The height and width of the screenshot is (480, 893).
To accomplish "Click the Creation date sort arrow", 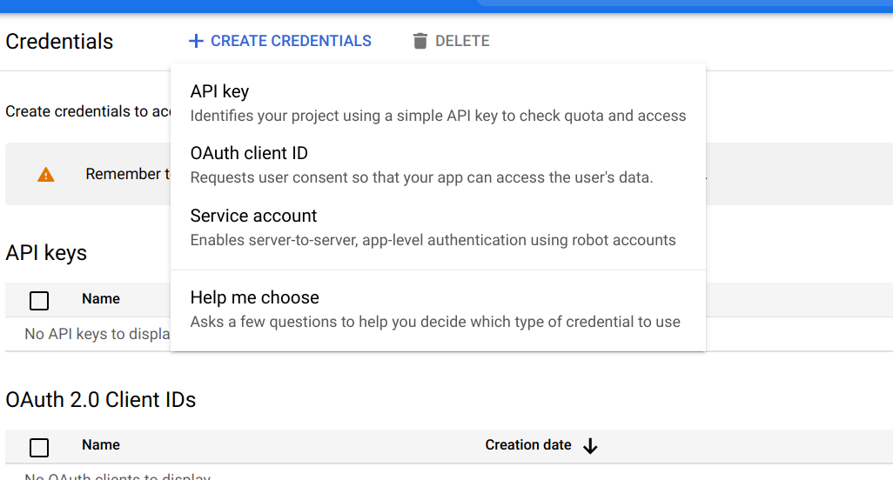I will point(590,446).
